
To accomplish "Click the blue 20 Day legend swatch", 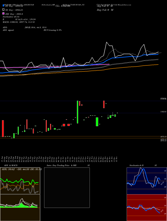I will (3, 5).
